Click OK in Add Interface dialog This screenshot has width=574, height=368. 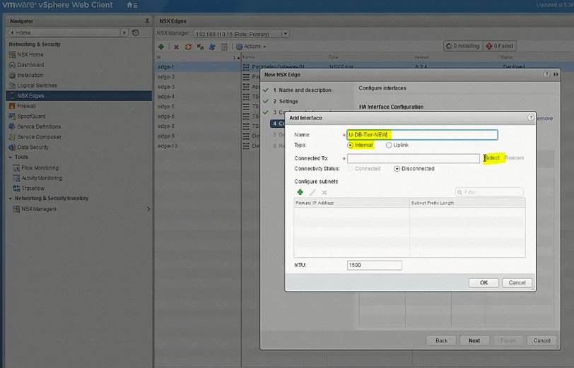pos(484,283)
